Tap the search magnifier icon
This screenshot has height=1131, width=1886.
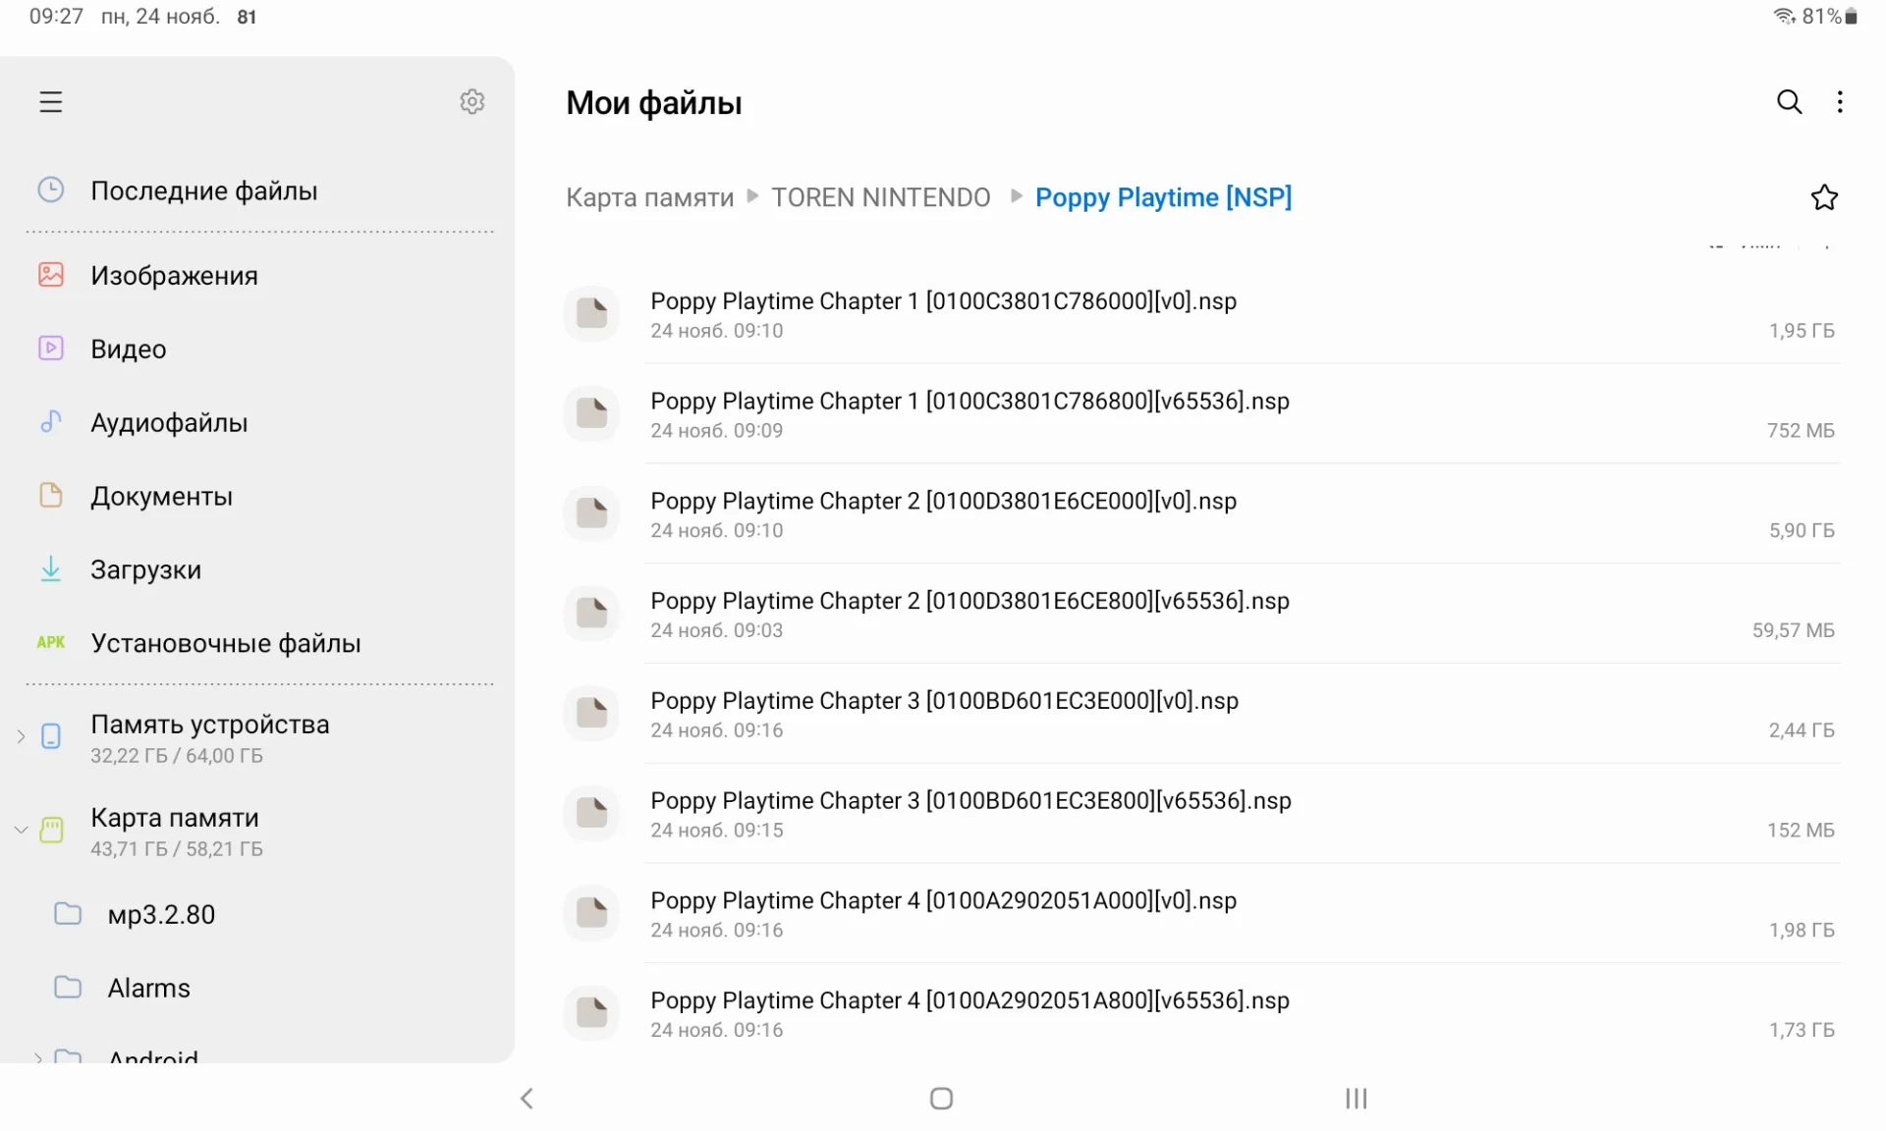(x=1789, y=102)
